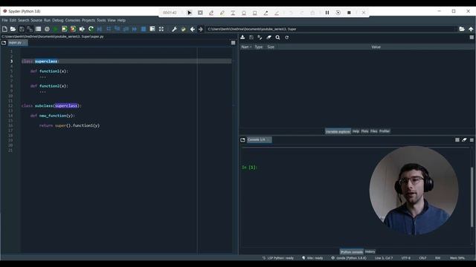The width and height of the screenshot is (476, 267).
Task: Open the Edit menu
Action: point(13,20)
